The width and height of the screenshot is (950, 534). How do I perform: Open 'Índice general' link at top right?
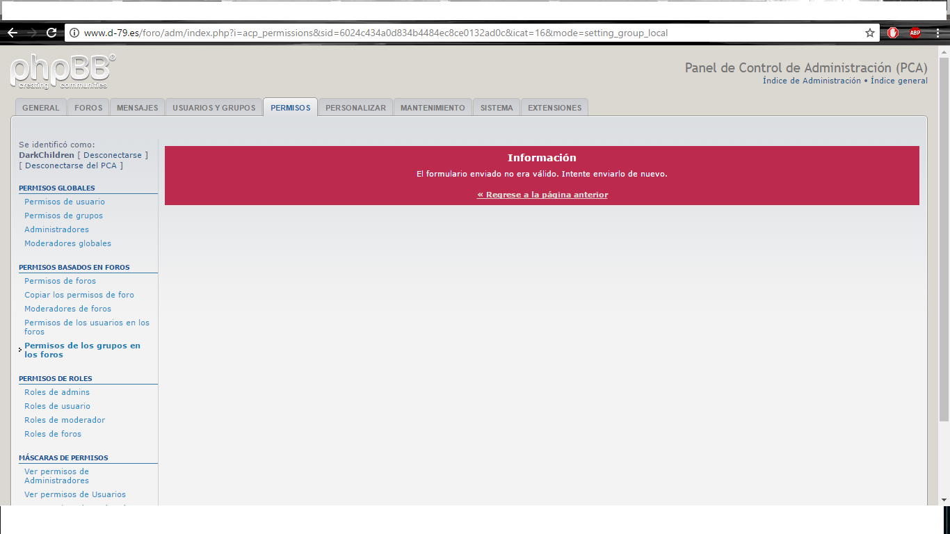coord(899,81)
